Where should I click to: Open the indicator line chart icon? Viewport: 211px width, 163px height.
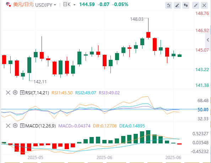(x=169, y=5)
